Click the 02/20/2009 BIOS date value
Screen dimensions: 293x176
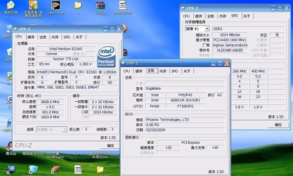coord(185,130)
